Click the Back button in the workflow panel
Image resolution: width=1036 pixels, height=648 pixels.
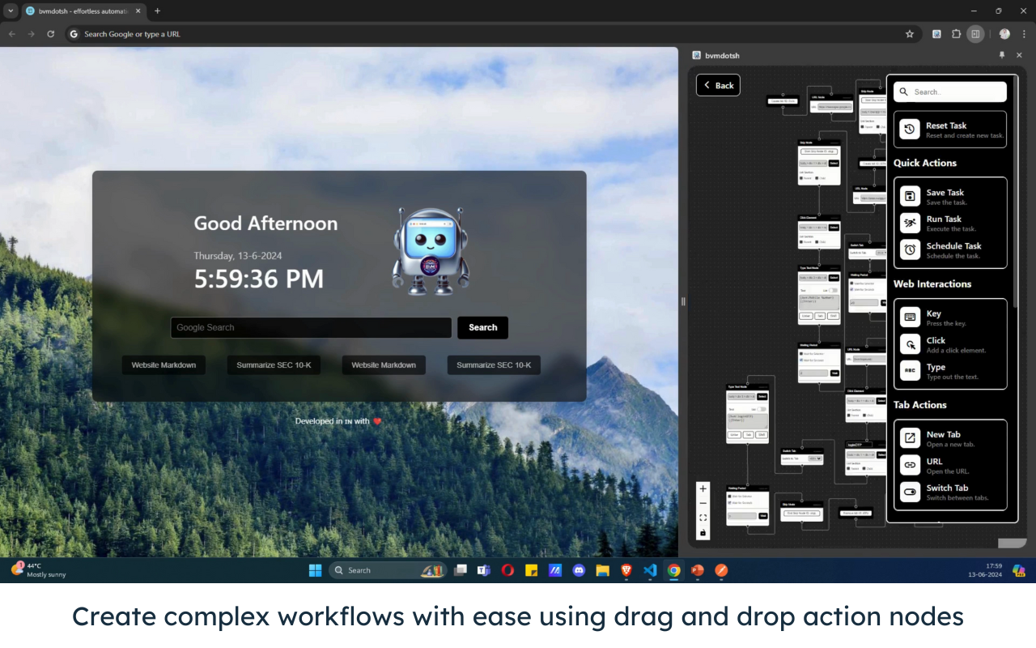(717, 85)
